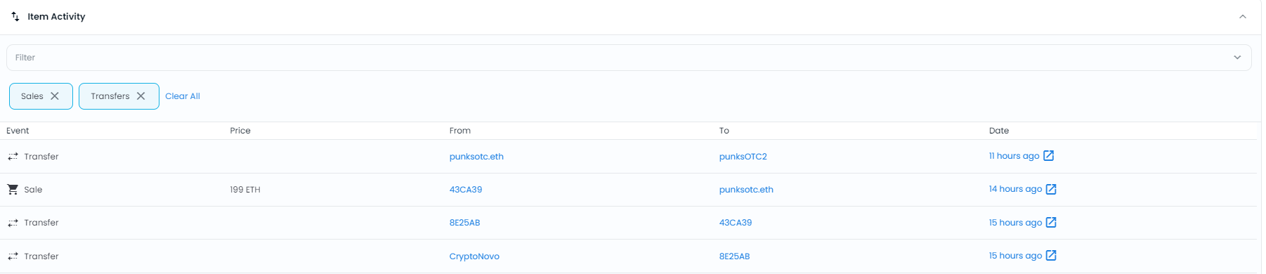Remove the Sales filter chip
1266x274 pixels.
click(x=55, y=96)
